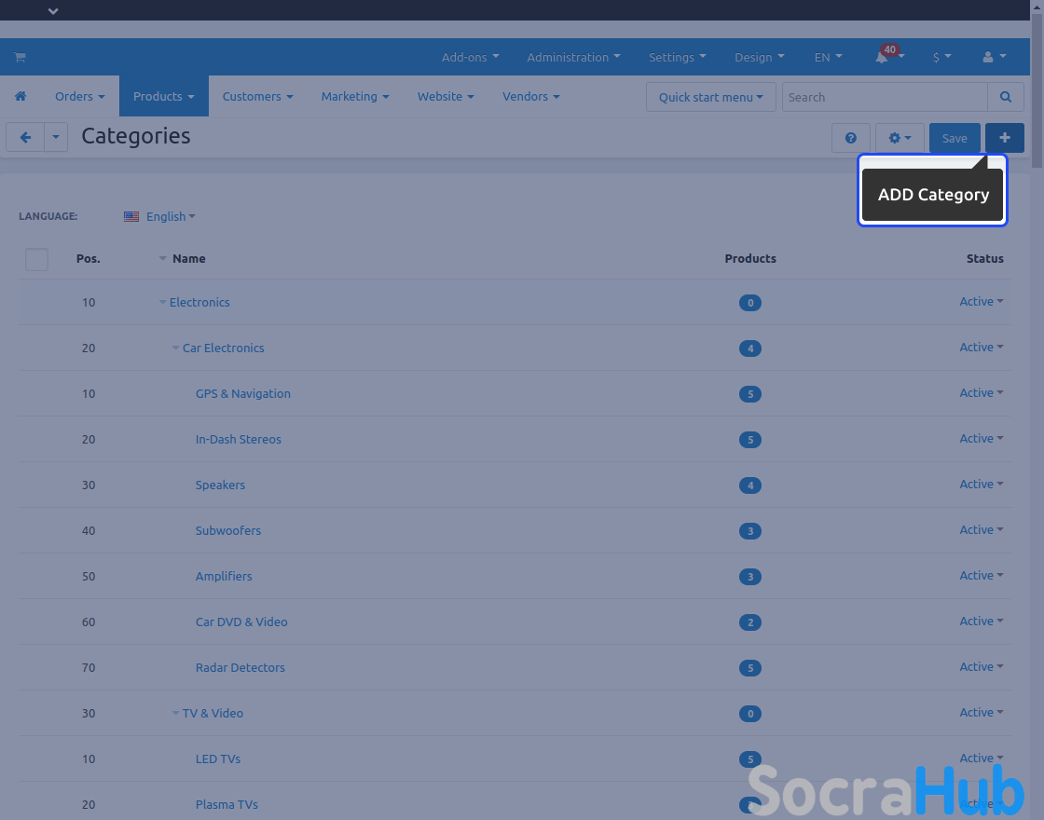The width and height of the screenshot is (1044, 820).
Task: Toggle the select all categories checkbox
Action: [x=36, y=259]
